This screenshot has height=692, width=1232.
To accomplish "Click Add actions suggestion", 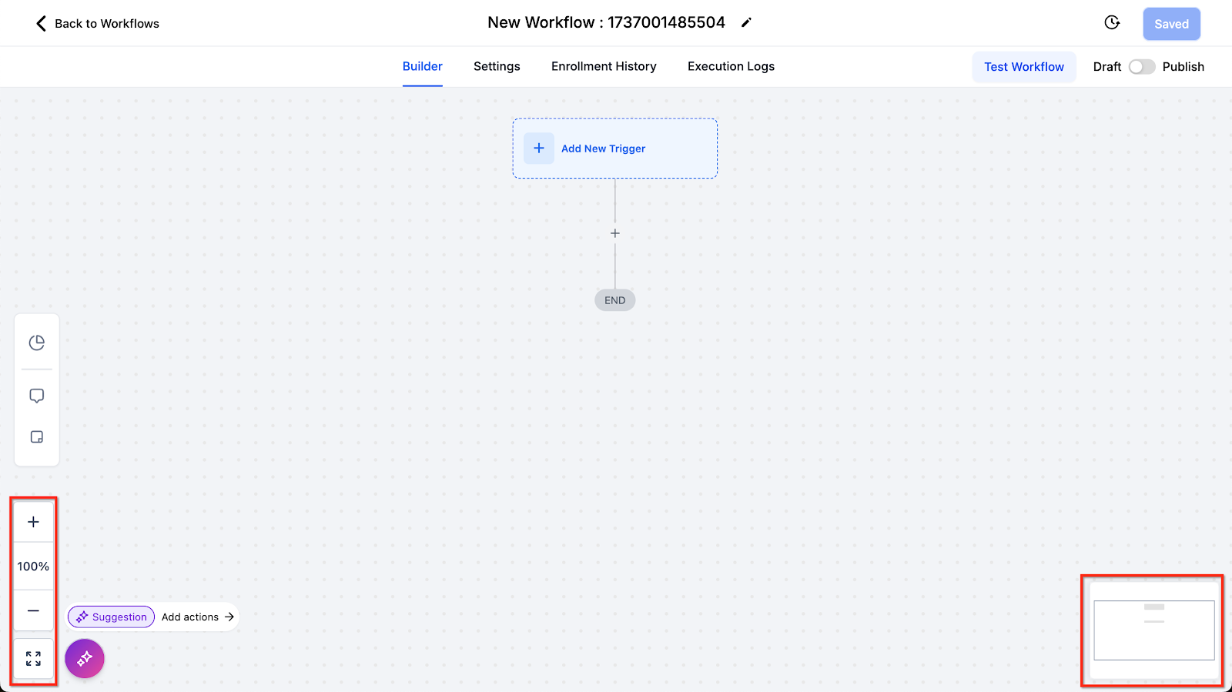I will tap(198, 617).
